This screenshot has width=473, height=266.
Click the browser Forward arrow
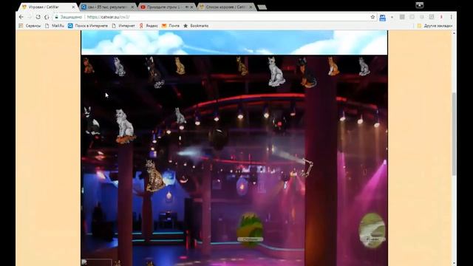coord(30,17)
